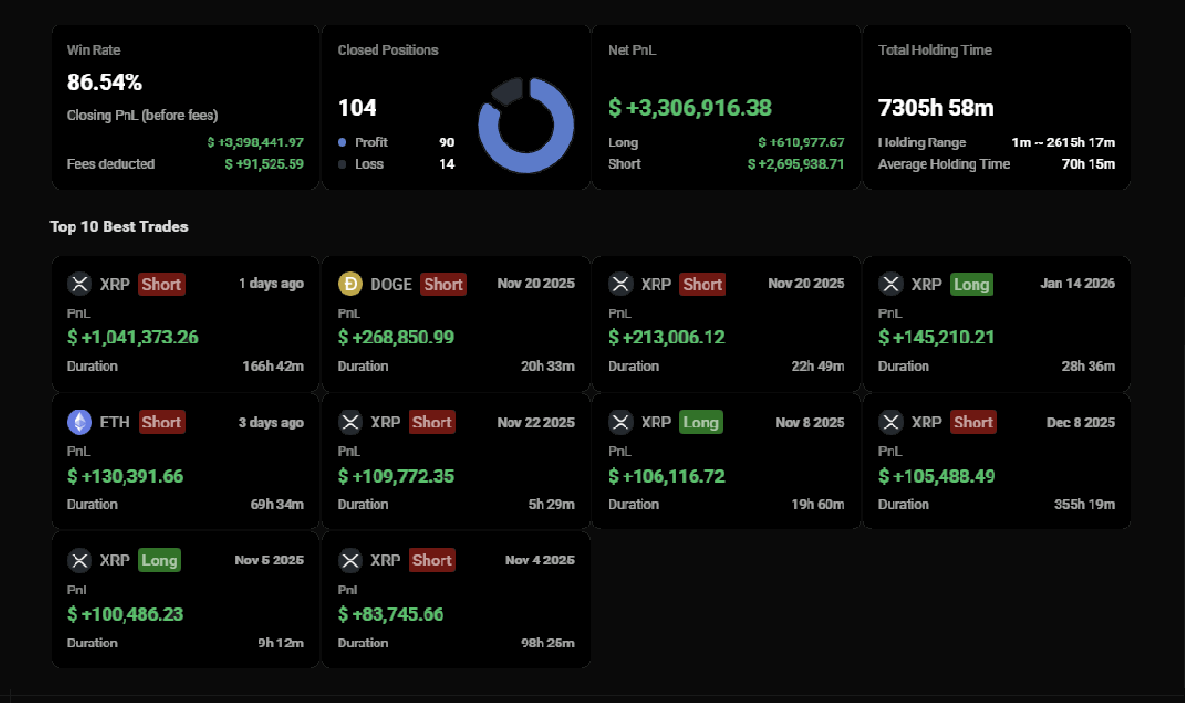Image resolution: width=1185 pixels, height=703 pixels.
Task: Click the XRP coin icon on the $1,041,373.26 trade
Action: click(x=79, y=284)
